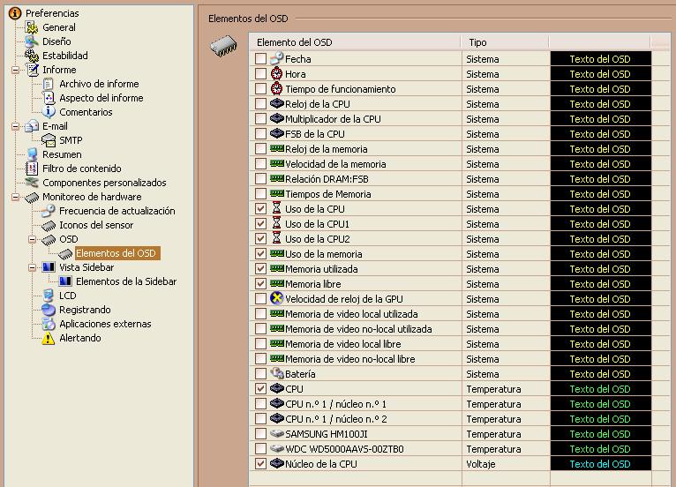The width and height of the screenshot is (676, 487).
Task: Click the SMTP envelope icon
Action: pyautogui.click(x=49, y=140)
